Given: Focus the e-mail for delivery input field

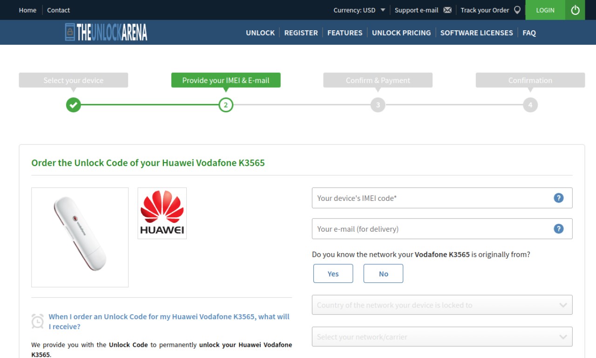Looking at the screenshot, I should [442, 228].
